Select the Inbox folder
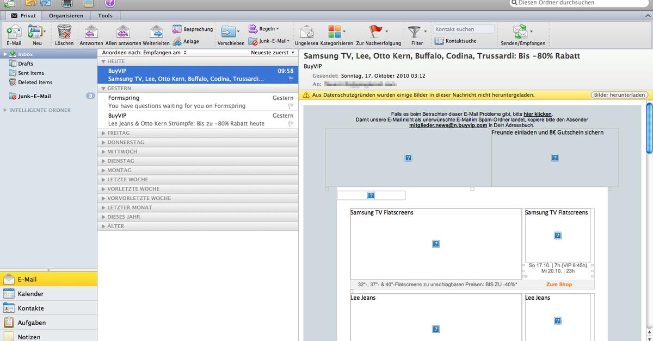 coord(25,54)
